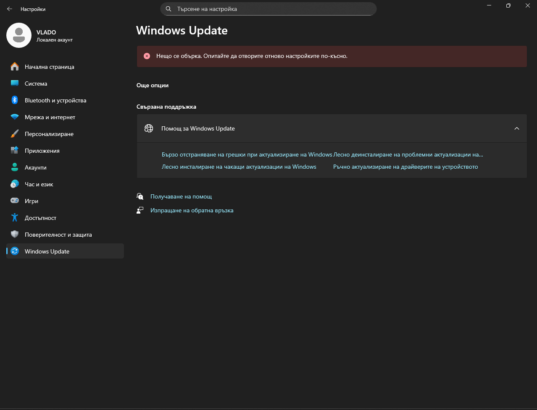Click the Помощ за Windows Update header row
This screenshot has height=410, width=537.
(x=332, y=128)
